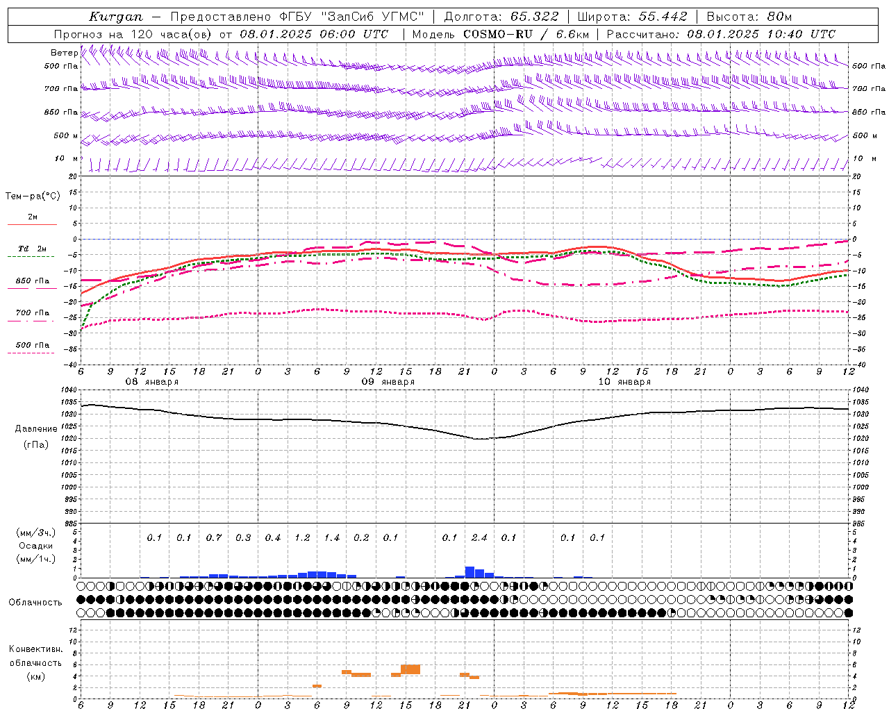Click the Облачность cloud cover label
Image resolution: width=889 pixels, height=711 pixels.
tap(35, 602)
